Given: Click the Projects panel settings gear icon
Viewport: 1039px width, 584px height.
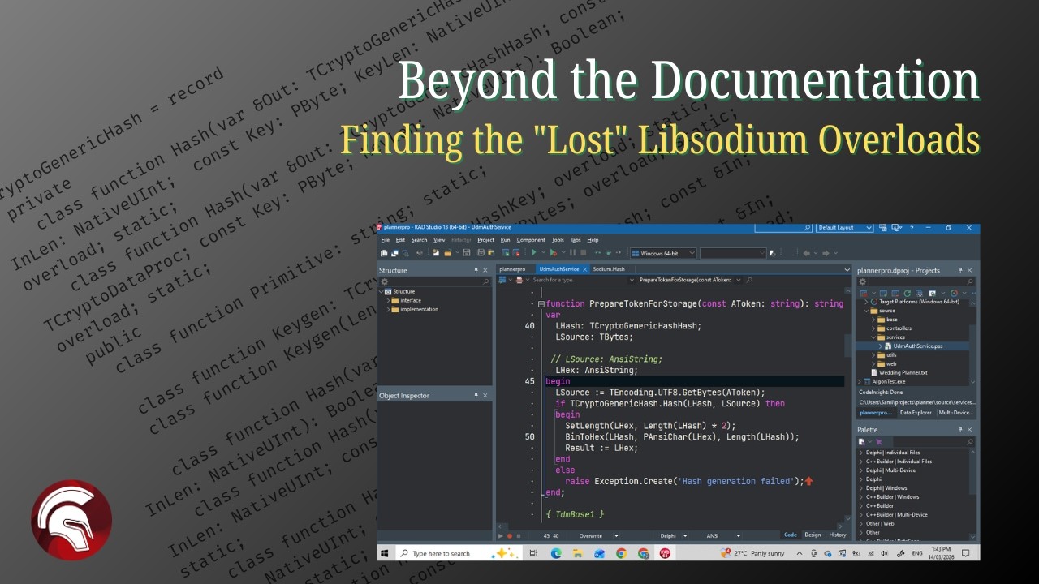Looking at the screenshot, I should click(x=862, y=281).
